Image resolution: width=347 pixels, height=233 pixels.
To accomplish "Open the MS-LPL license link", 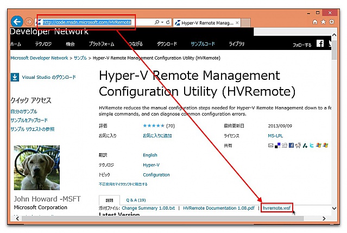I will [275, 136].
